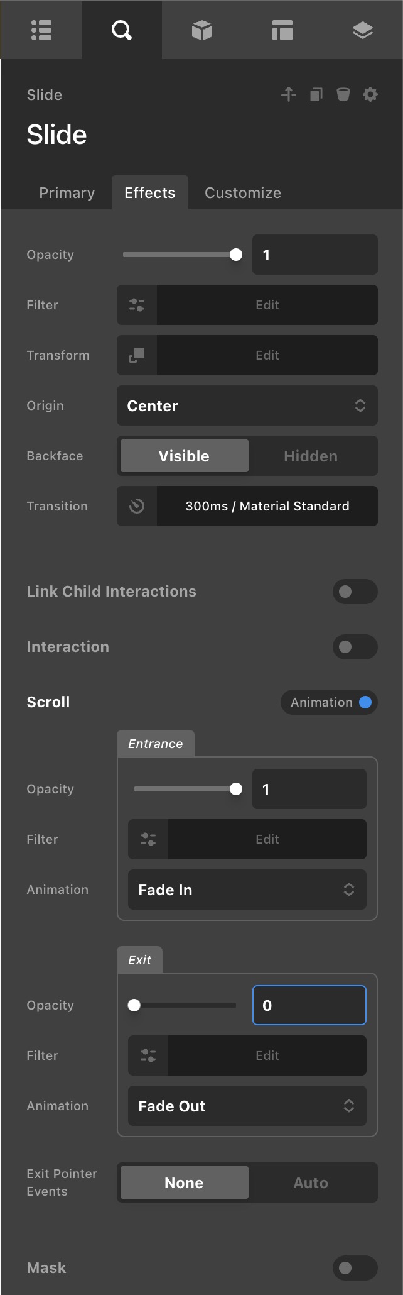Edit the Filter settings

pyautogui.click(x=267, y=305)
